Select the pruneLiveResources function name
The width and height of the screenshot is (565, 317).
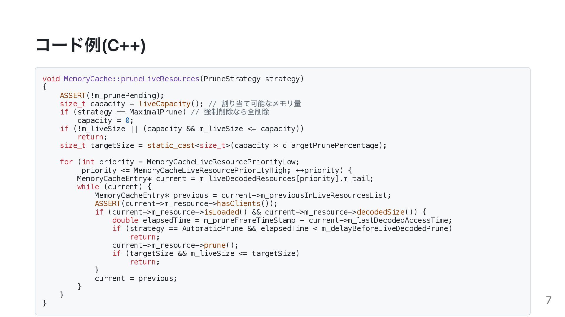pyautogui.click(x=160, y=79)
